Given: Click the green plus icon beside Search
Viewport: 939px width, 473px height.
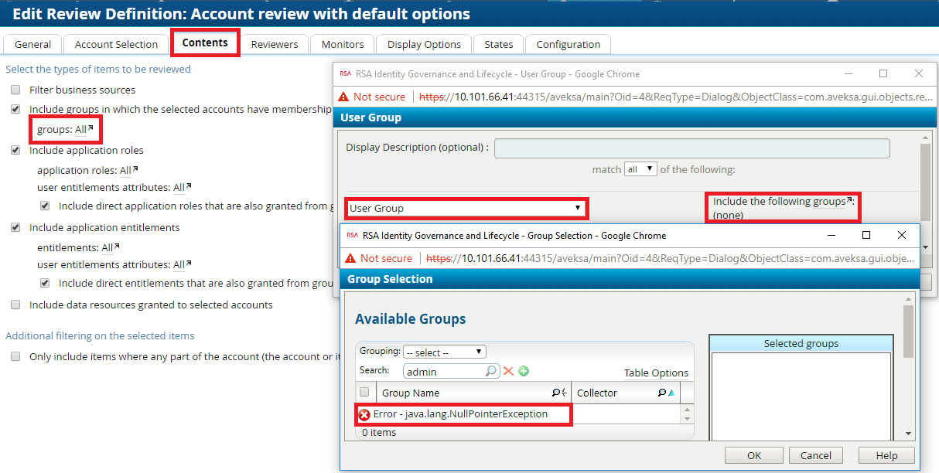Looking at the screenshot, I should pyautogui.click(x=524, y=372).
